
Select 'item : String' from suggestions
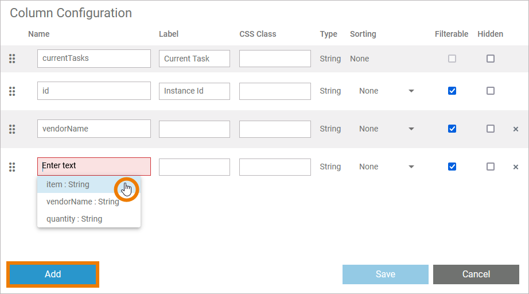[x=68, y=184]
